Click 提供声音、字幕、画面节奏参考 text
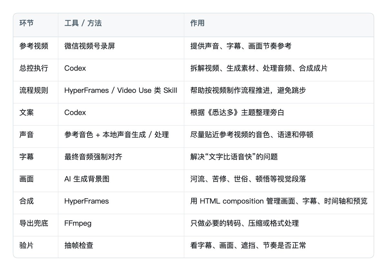Screen dimensions: 387x271 coord(241,46)
